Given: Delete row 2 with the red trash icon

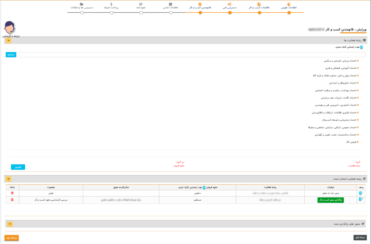Looking at the screenshot, I should click(x=12, y=200).
